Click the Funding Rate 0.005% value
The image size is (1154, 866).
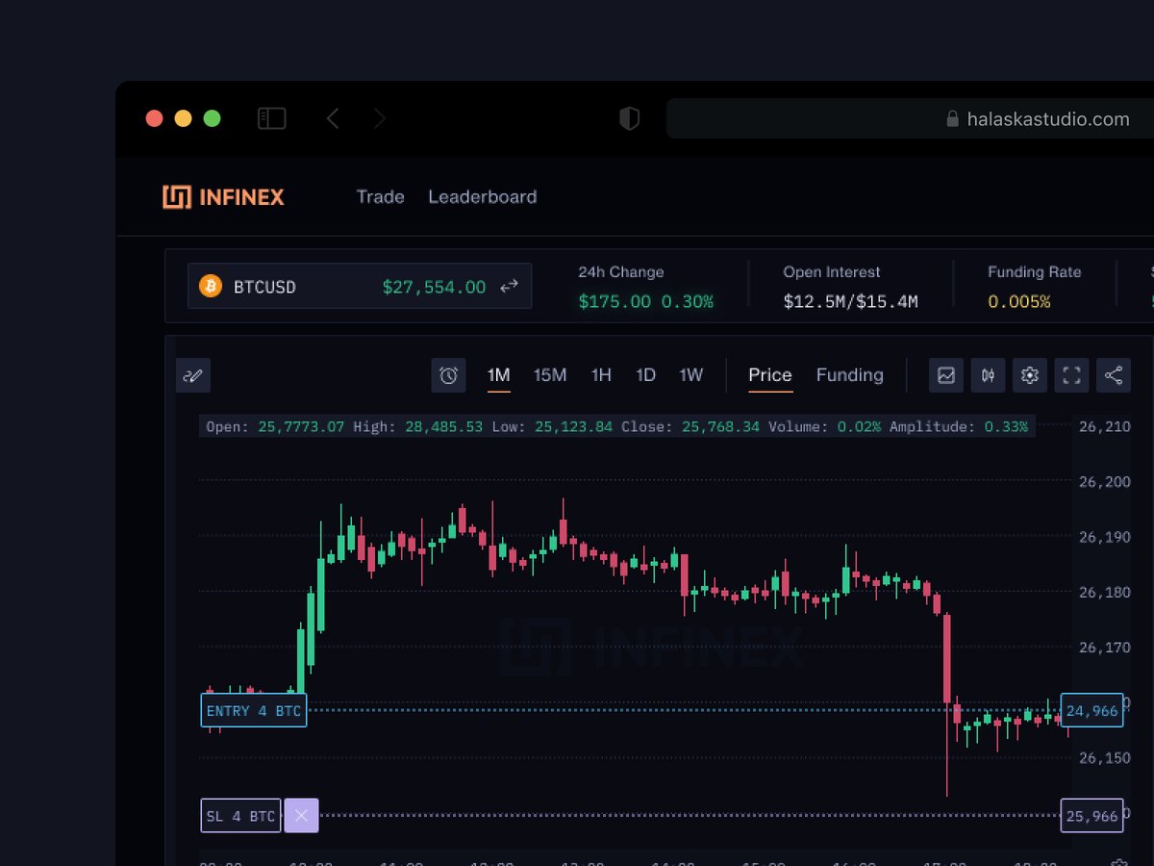click(x=1019, y=301)
